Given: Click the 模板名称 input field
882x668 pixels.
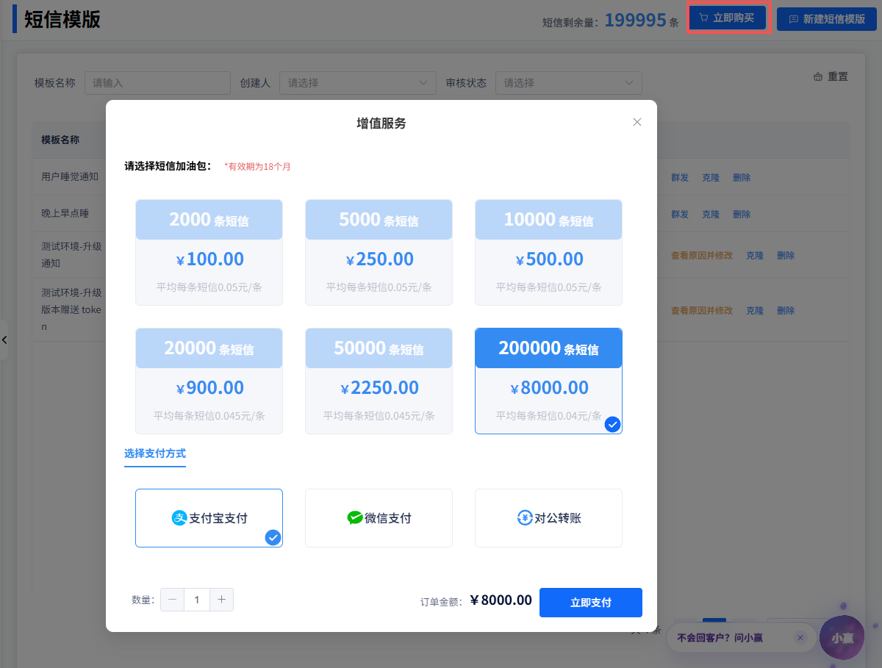Looking at the screenshot, I should click(x=157, y=83).
